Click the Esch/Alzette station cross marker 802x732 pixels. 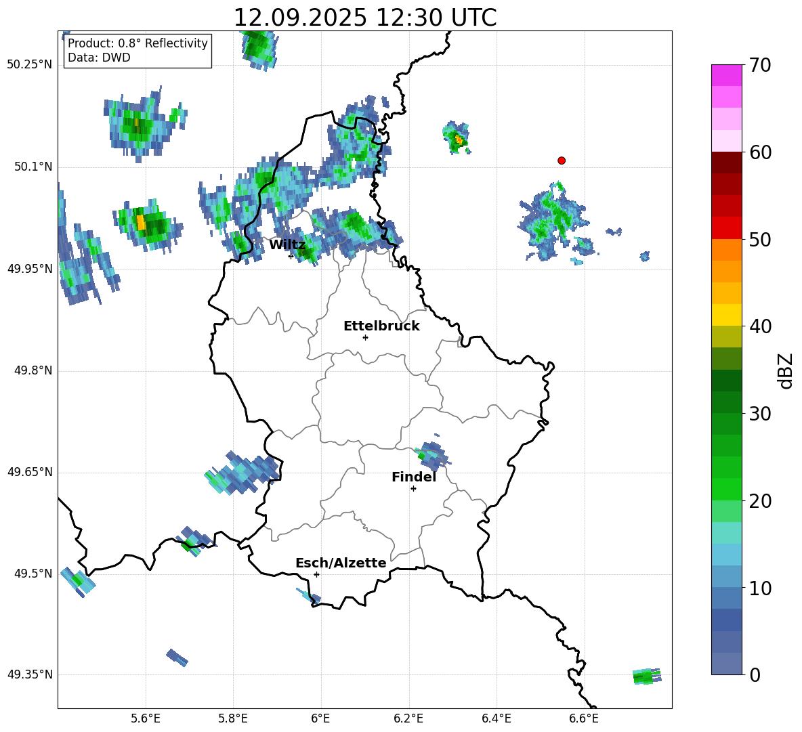316,574
